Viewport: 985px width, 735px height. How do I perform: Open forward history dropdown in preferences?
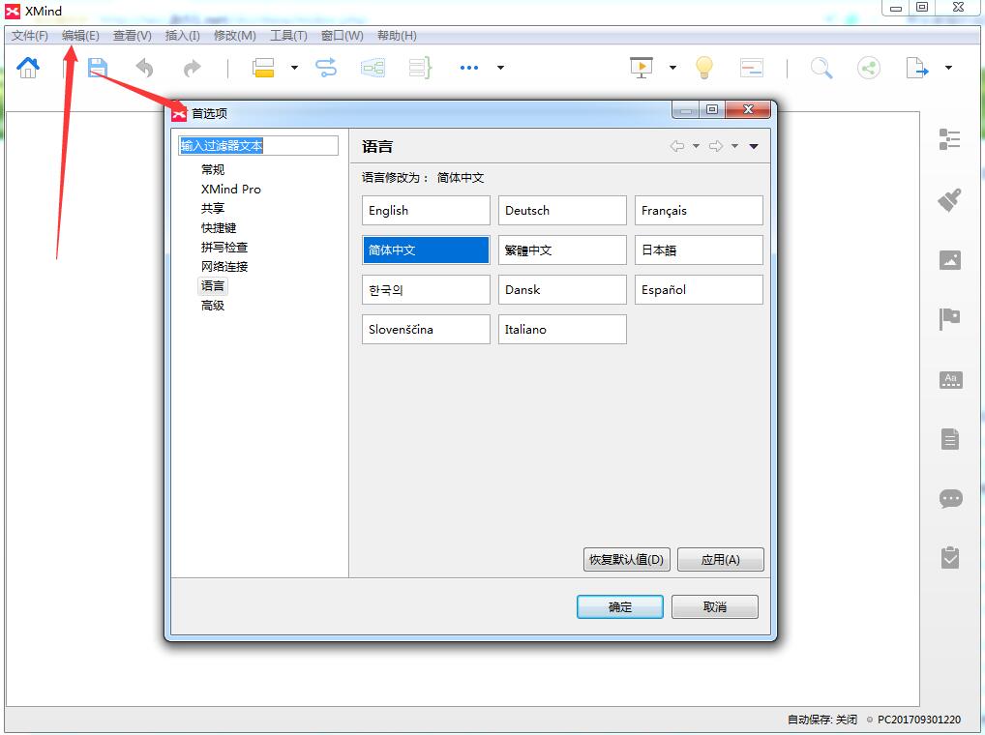pos(734,146)
